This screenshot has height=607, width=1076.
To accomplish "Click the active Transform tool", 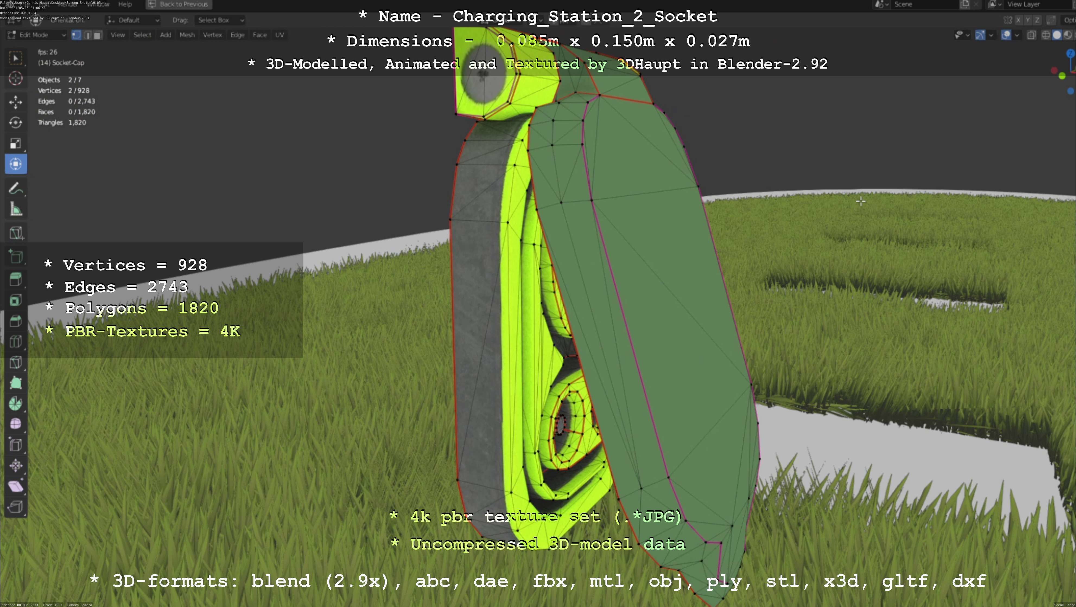I will tap(15, 164).
